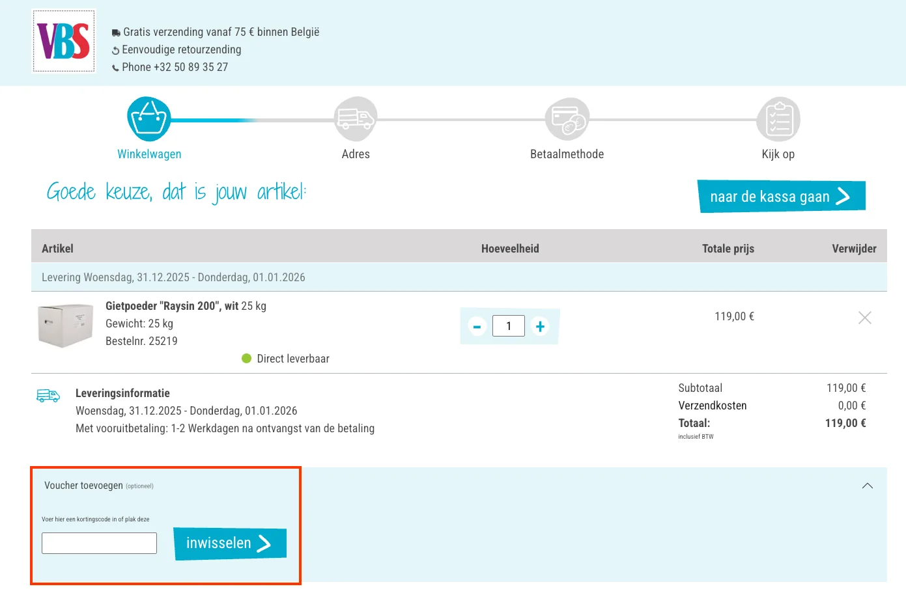Click the voucher code input field
Viewport: 906px width, 593px height.
coord(99,543)
